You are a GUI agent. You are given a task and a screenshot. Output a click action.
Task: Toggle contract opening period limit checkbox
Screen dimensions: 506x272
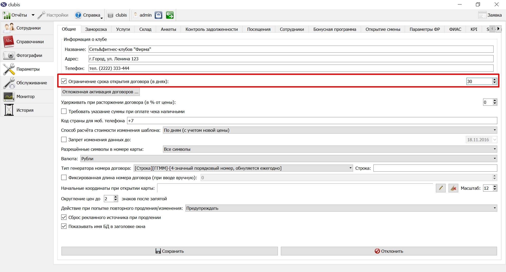click(x=64, y=81)
